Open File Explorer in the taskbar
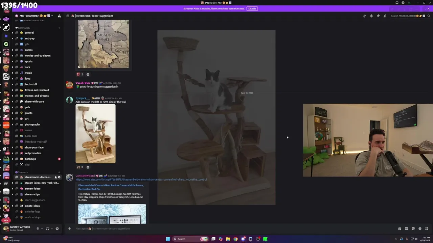 pos(228,239)
